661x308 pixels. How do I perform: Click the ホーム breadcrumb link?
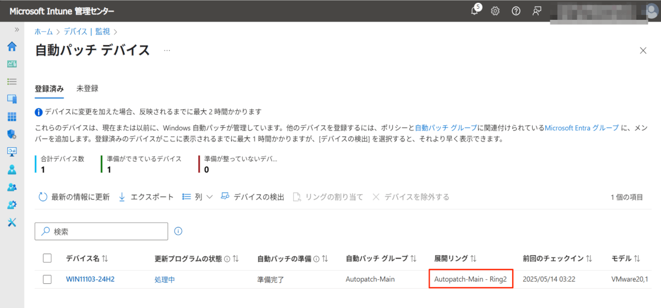44,32
